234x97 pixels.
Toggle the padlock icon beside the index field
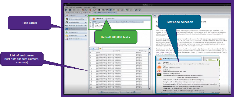tap(100, 49)
